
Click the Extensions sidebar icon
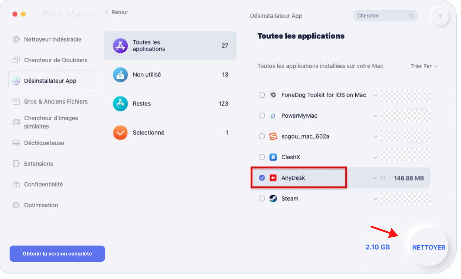click(x=16, y=164)
